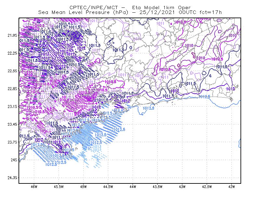Click the 43.5W longitude axis label
Image resolution: width=260 pixels, height=201 pixels.
pos(158,187)
